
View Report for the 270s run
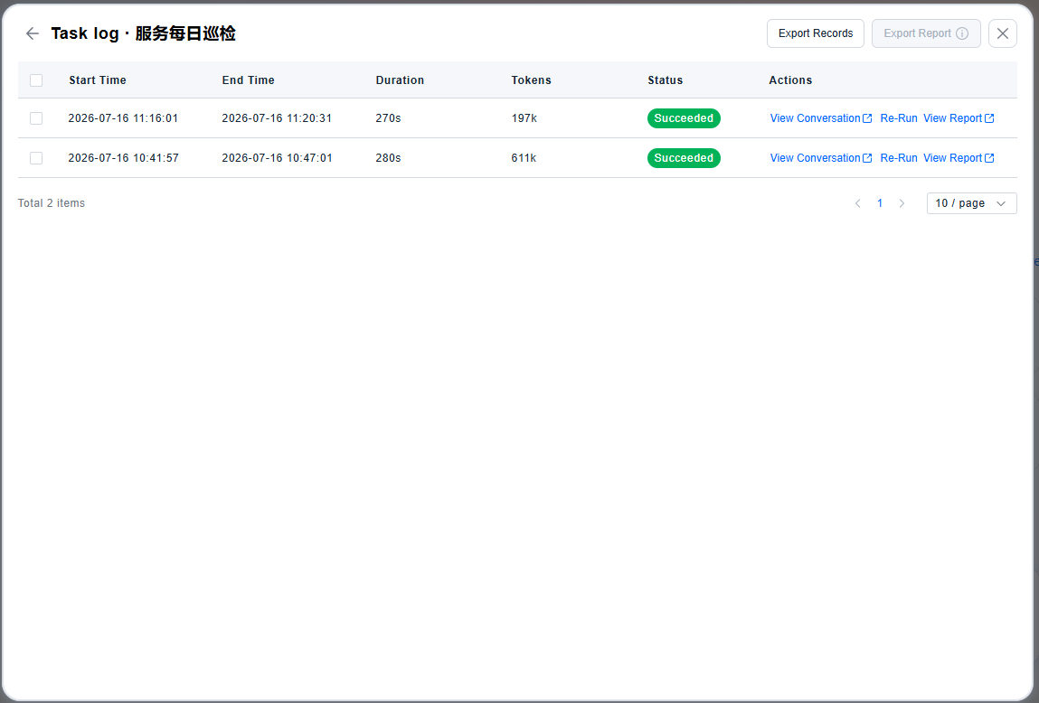tap(959, 118)
